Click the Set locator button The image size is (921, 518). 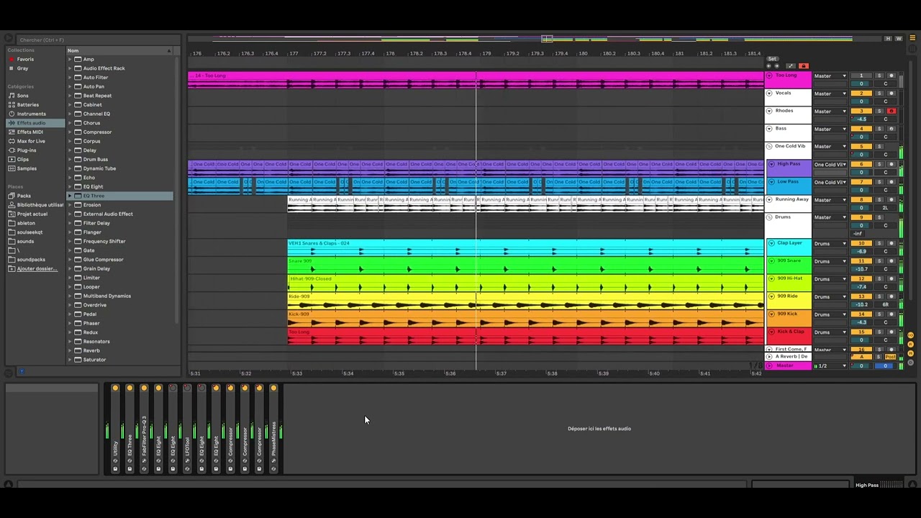click(772, 59)
